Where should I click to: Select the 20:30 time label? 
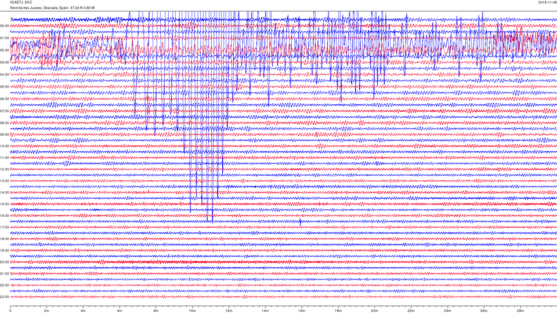5,262
